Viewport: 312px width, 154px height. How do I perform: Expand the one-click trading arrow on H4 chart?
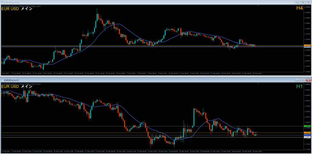(2, 7)
